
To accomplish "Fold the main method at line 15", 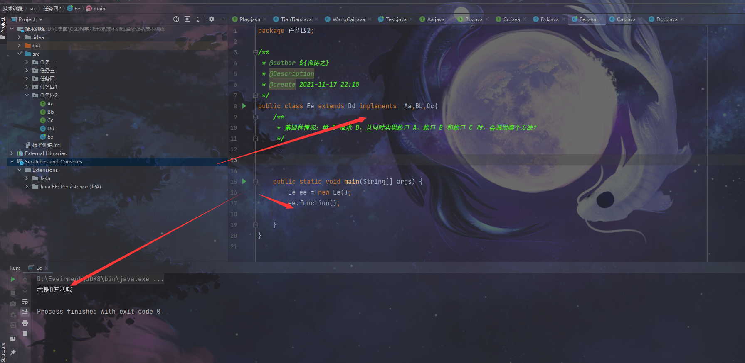I will [x=255, y=182].
